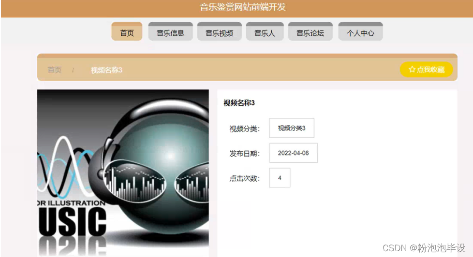The height and width of the screenshot is (257, 473).
Task: Click the 视频分类3 category field
Action: tap(292, 128)
